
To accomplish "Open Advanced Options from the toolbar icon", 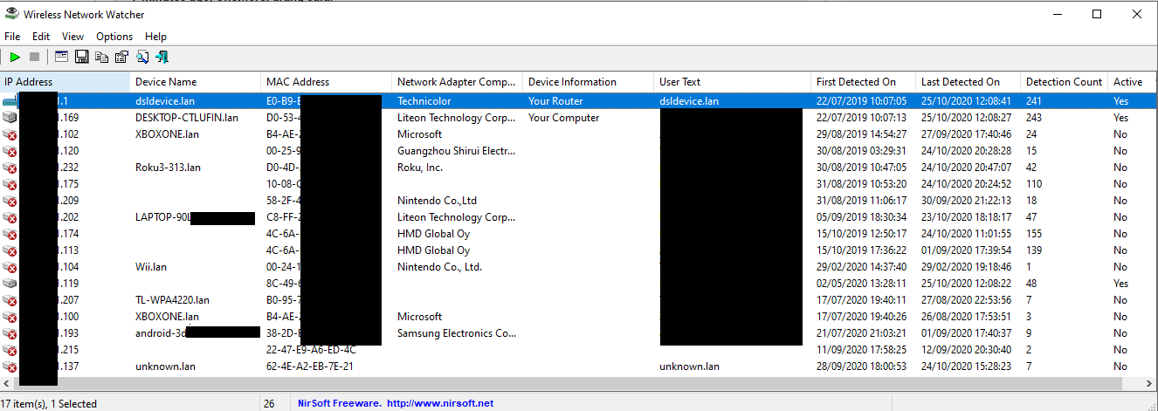I will [61, 57].
